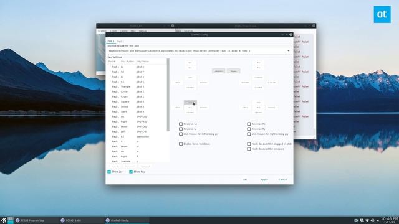The width and height of the screenshot is (399, 224).
Task: Check Use mouse for left analog joy
Action: [x=181, y=134]
